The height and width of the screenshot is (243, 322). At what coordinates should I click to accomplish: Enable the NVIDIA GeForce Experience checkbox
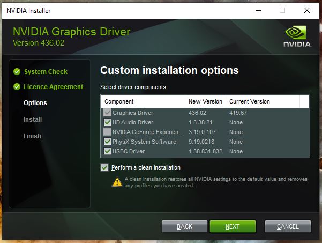(107, 132)
